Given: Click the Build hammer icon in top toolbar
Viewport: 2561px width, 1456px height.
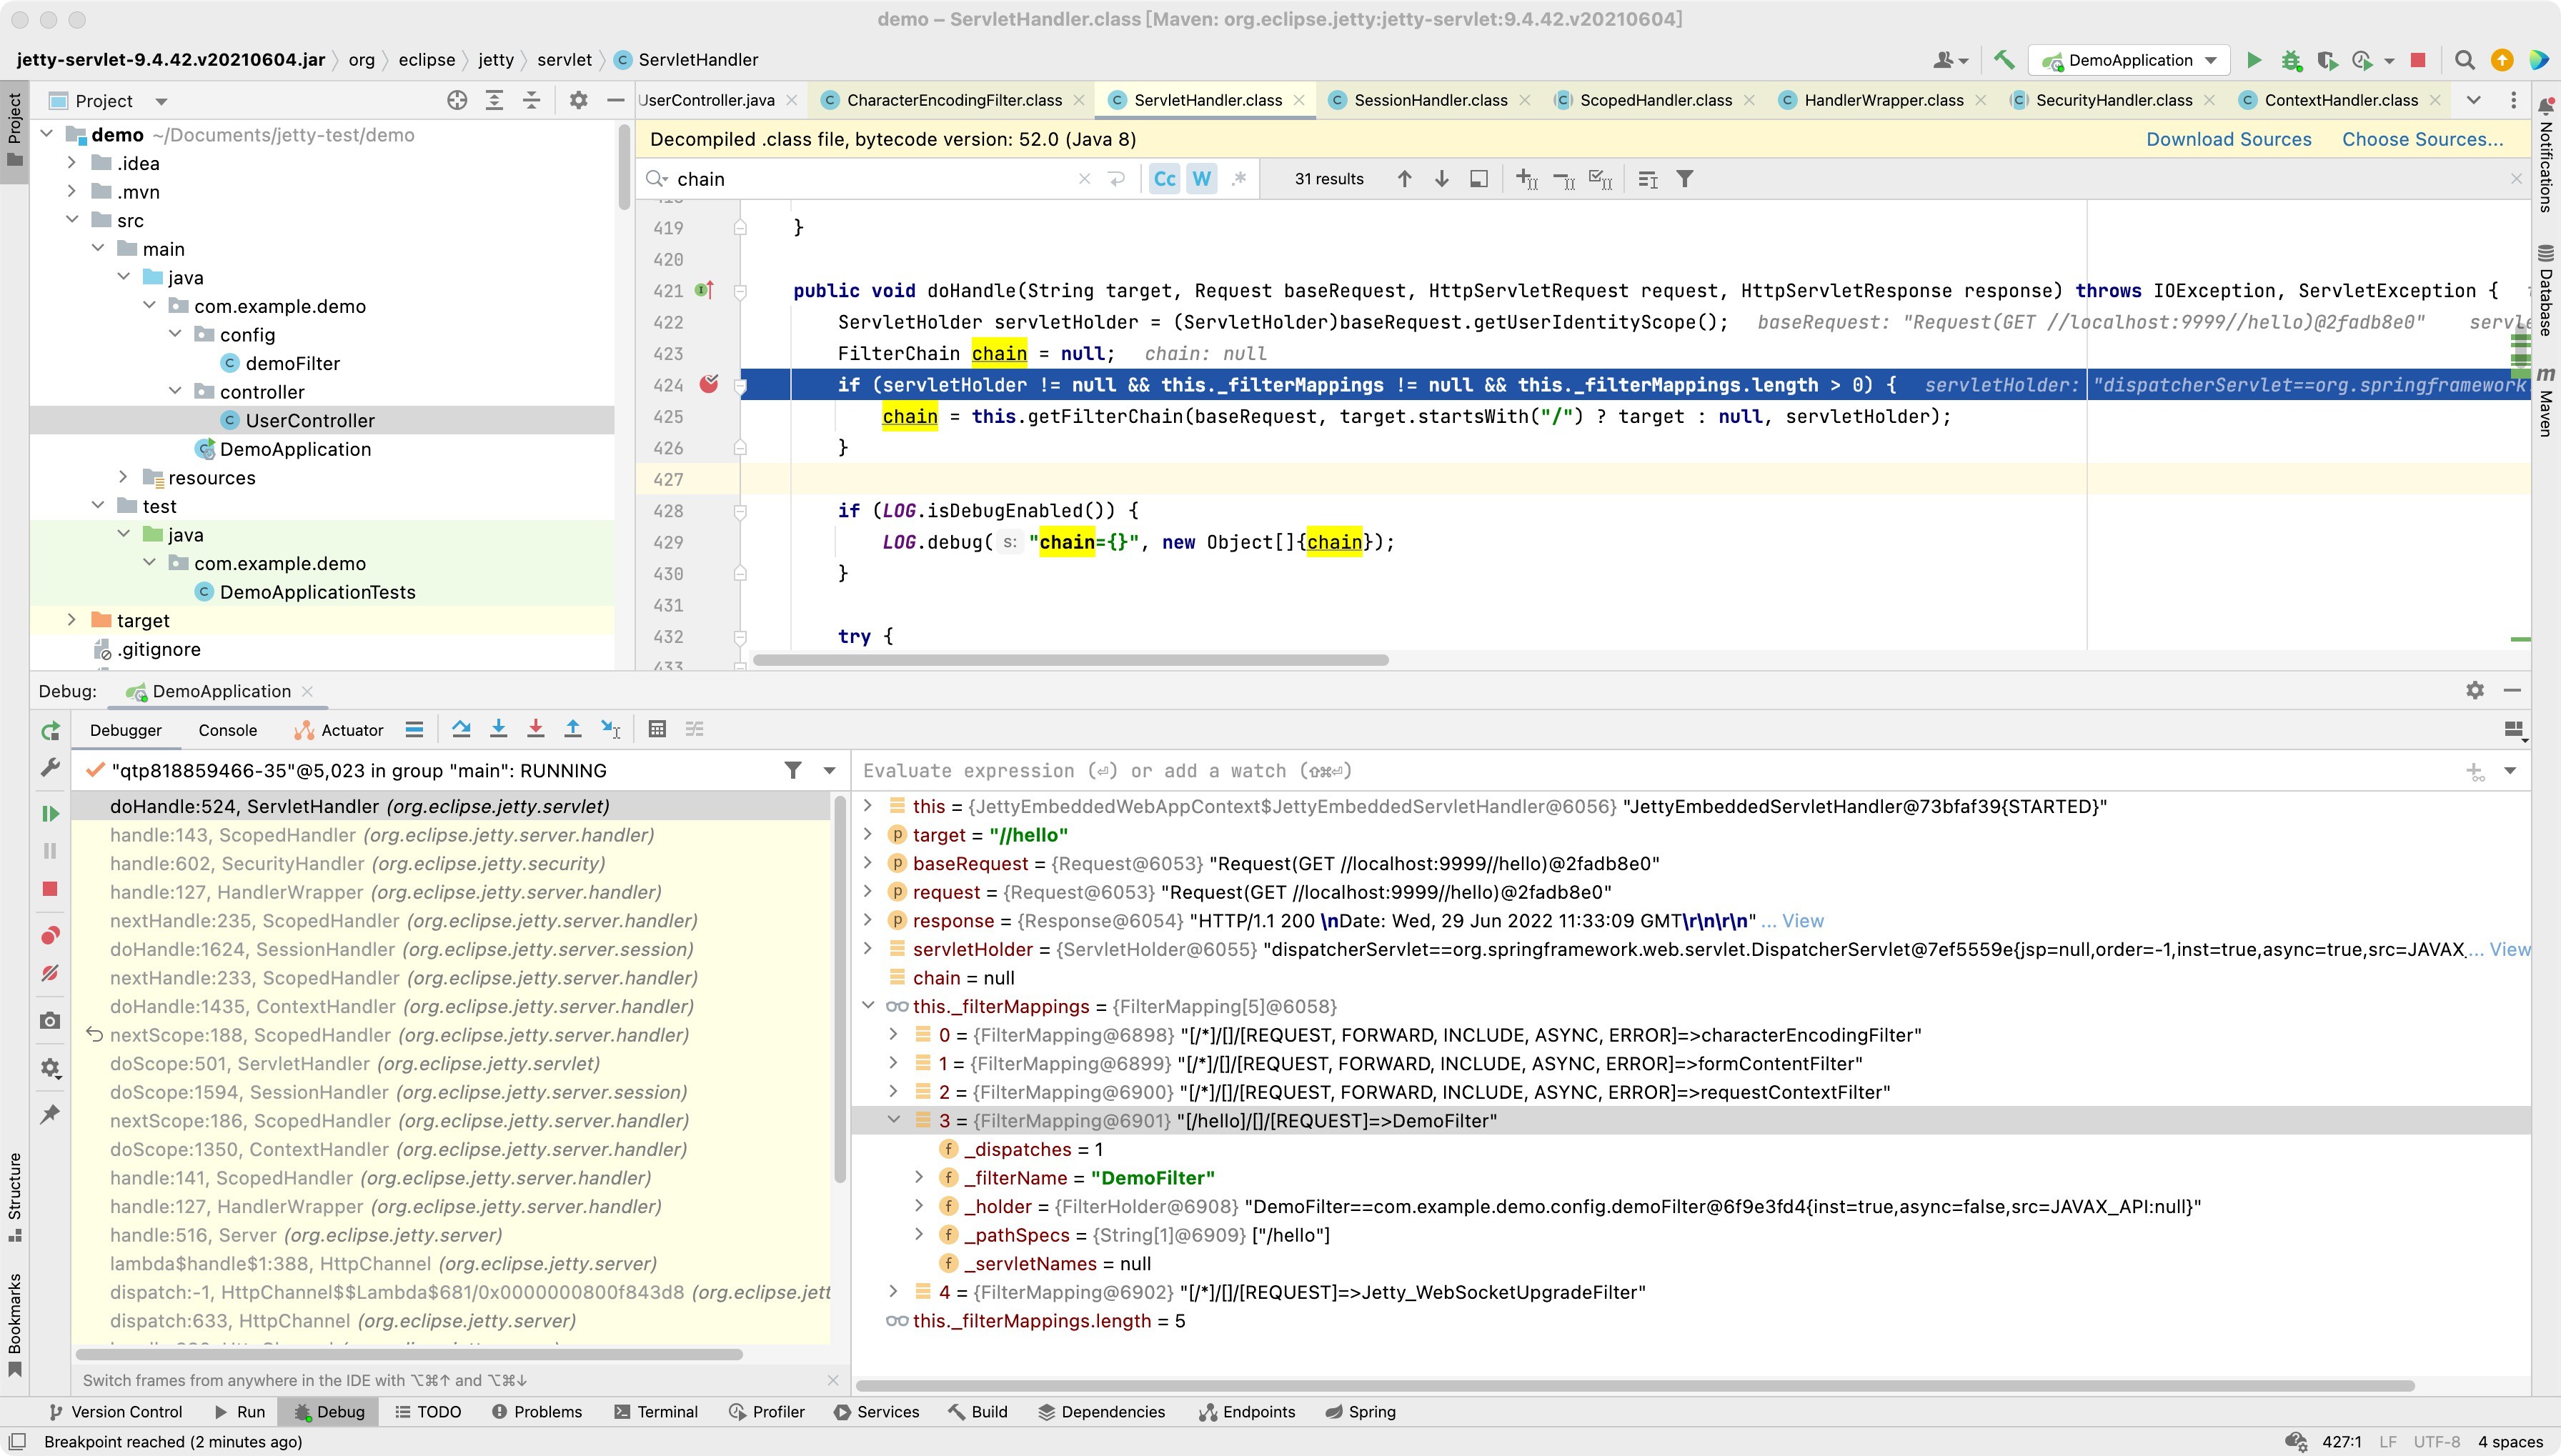Looking at the screenshot, I should pyautogui.click(x=2003, y=60).
